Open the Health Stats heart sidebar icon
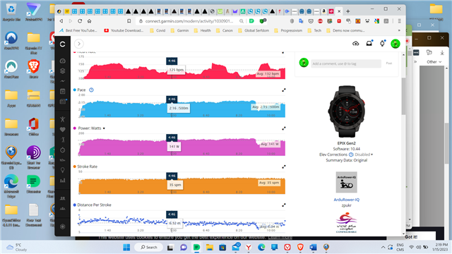Image resolution: width=452 pixels, height=254 pixels. pos(63,130)
